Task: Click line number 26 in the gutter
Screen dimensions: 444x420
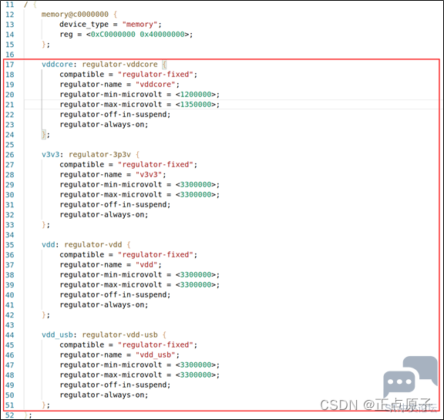Action: click(x=9, y=155)
